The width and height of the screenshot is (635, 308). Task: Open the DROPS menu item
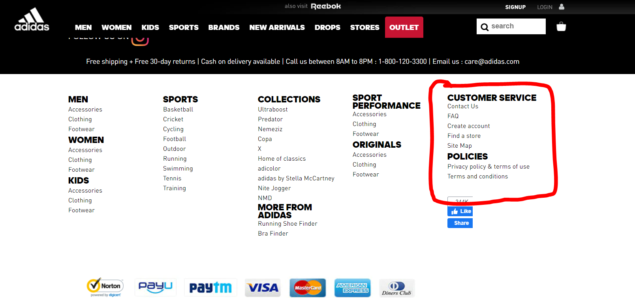click(327, 27)
